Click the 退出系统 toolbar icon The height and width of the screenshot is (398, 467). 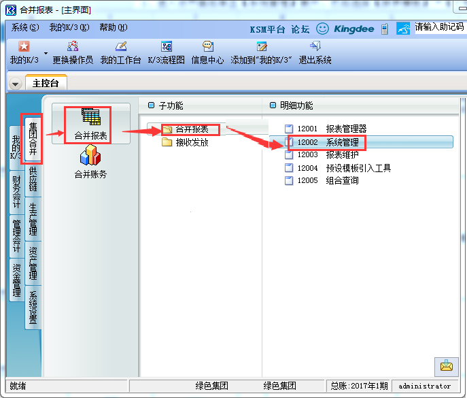[x=315, y=46]
